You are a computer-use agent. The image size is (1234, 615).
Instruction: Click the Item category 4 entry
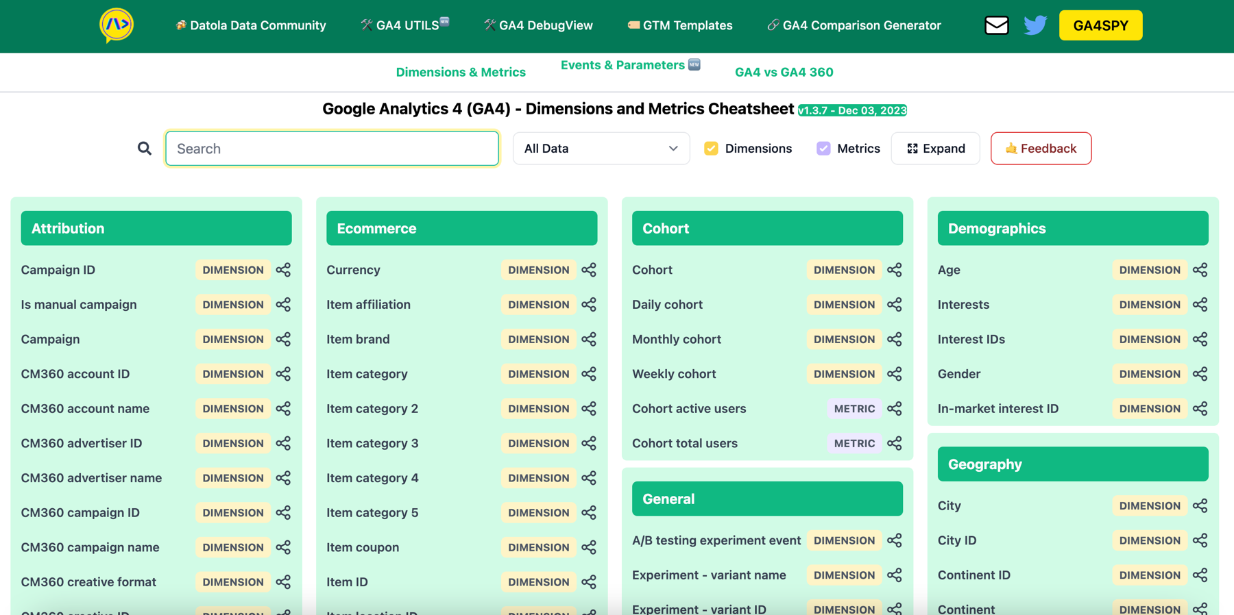point(372,478)
